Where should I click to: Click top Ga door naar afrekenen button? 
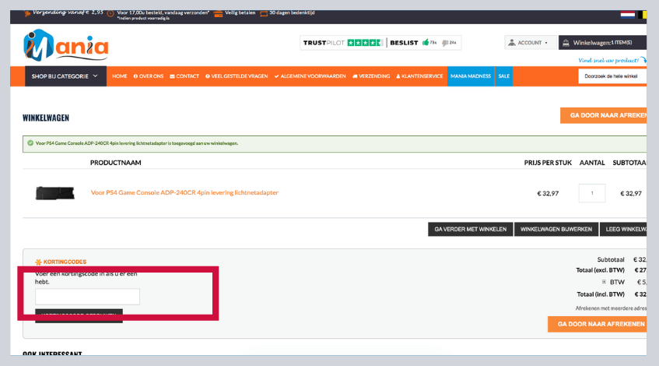[x=604, y=115]
